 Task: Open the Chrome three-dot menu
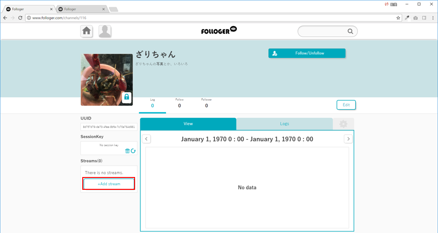[x=433, y=18]
